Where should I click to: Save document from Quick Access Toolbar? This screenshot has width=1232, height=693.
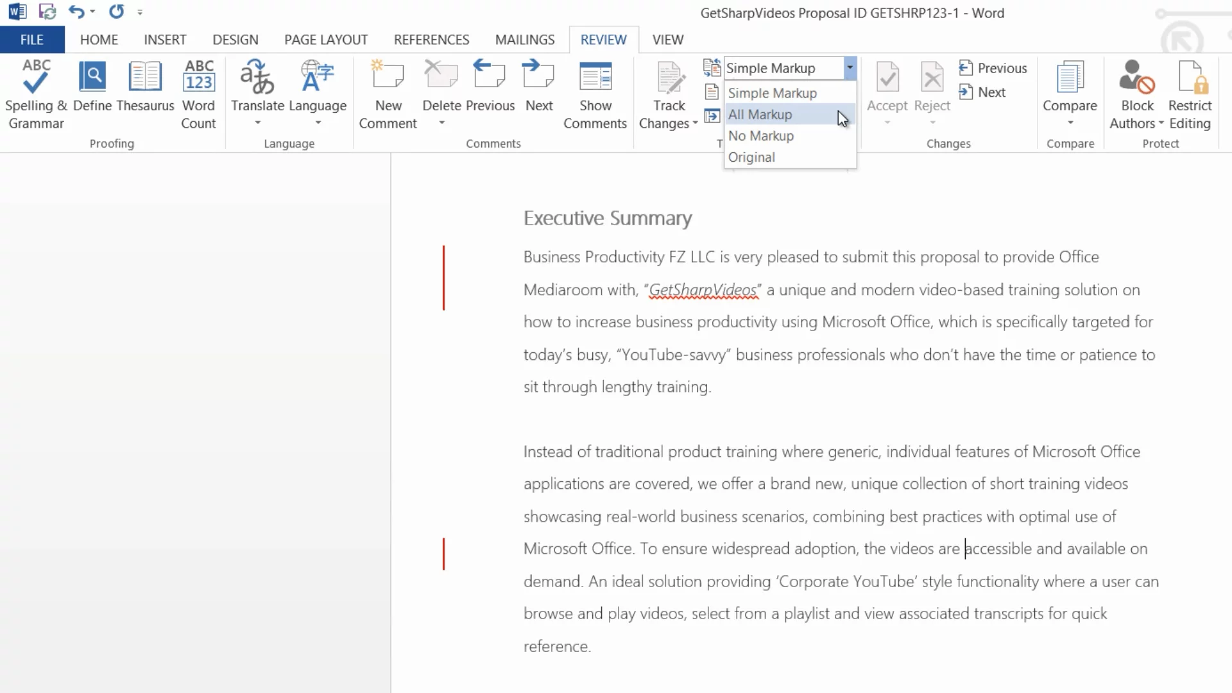[x=47, y=12]
